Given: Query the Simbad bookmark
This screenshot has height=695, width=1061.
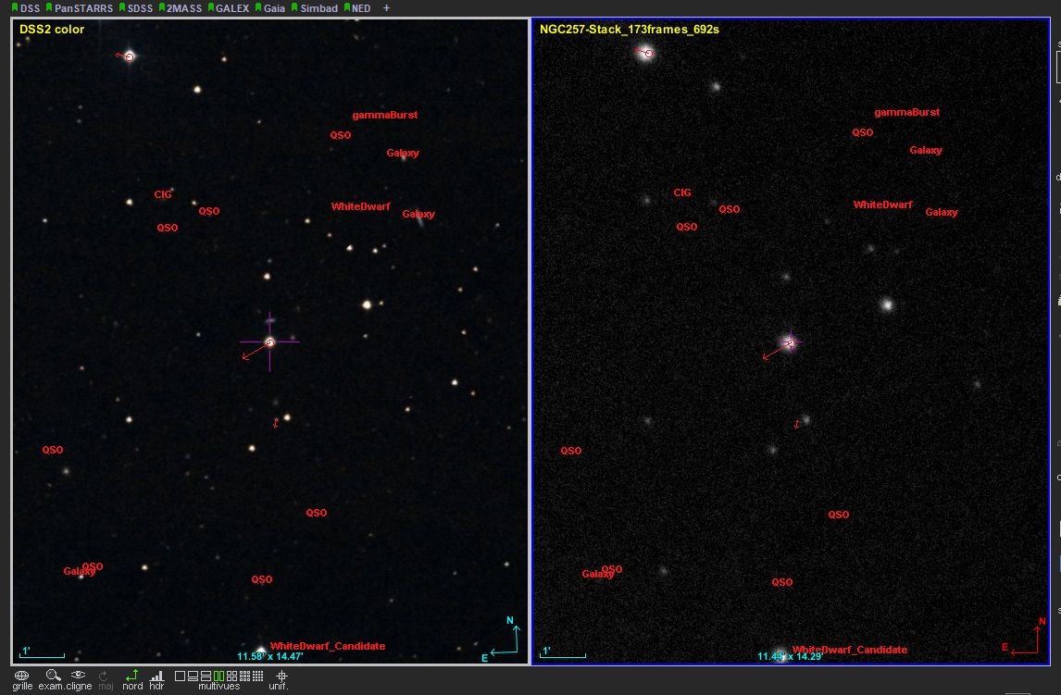Looking at the screenshot, I should 318,8.
